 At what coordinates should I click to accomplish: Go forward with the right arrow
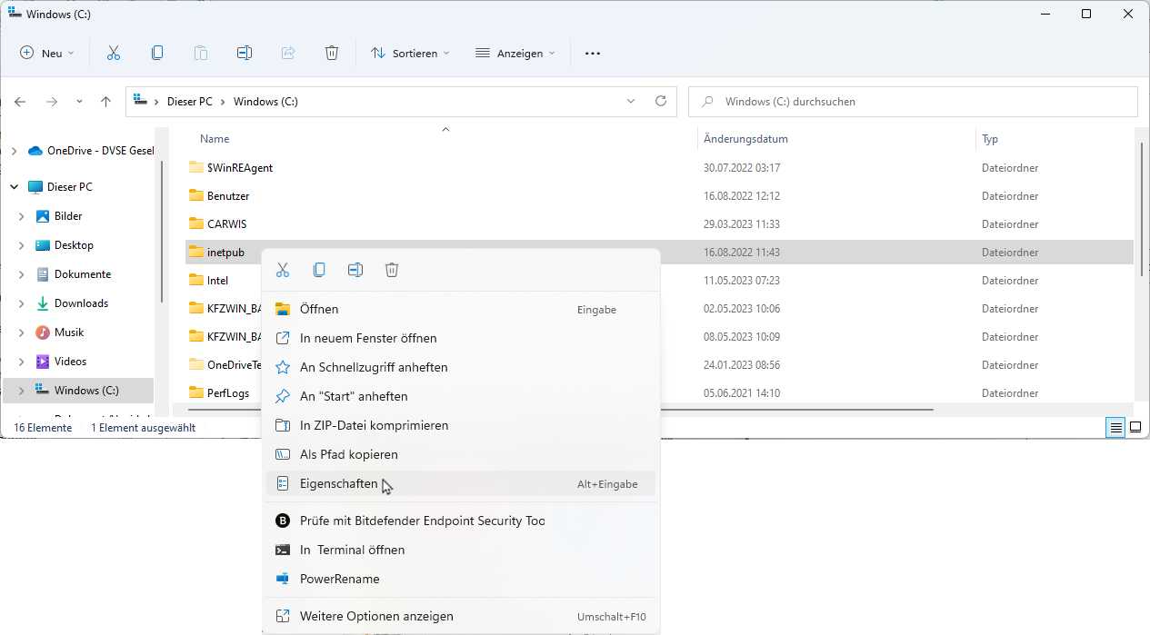pyautogui.click(x=52, y=102)
